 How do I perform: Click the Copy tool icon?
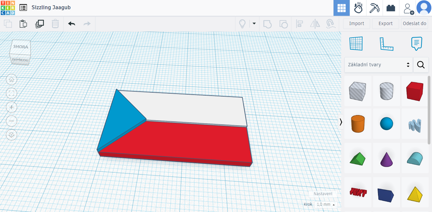tap(8, 24)
